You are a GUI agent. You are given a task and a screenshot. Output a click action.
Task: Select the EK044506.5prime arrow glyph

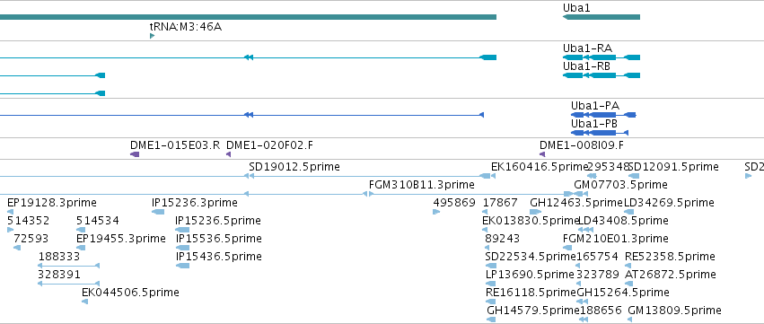[84, 302]
